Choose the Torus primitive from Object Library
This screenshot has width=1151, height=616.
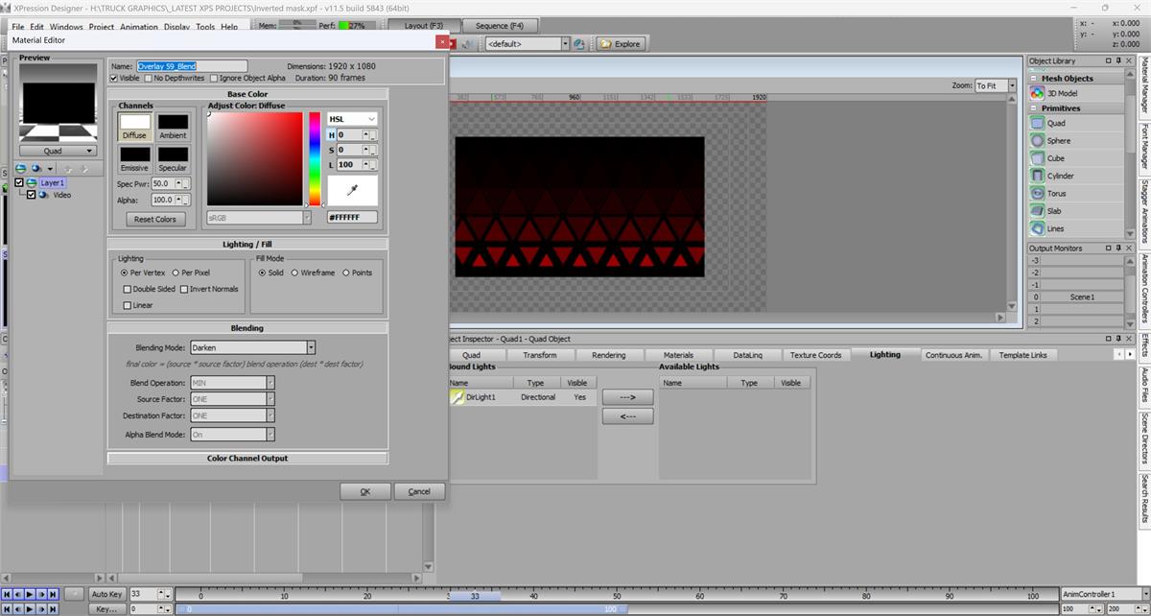coord(1037,194)
